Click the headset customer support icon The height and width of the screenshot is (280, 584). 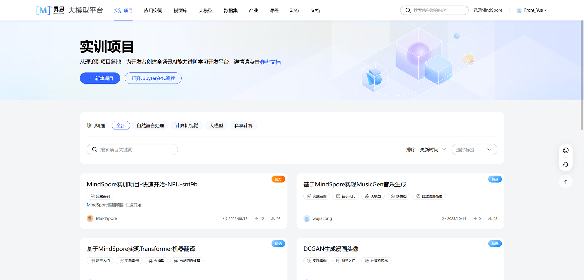point(566,164)
